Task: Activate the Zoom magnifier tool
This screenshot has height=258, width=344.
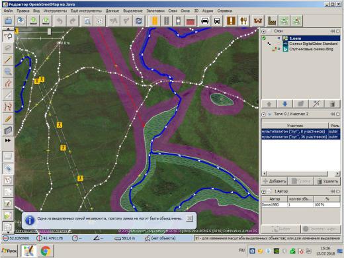Action: click(x=8, y=71)
